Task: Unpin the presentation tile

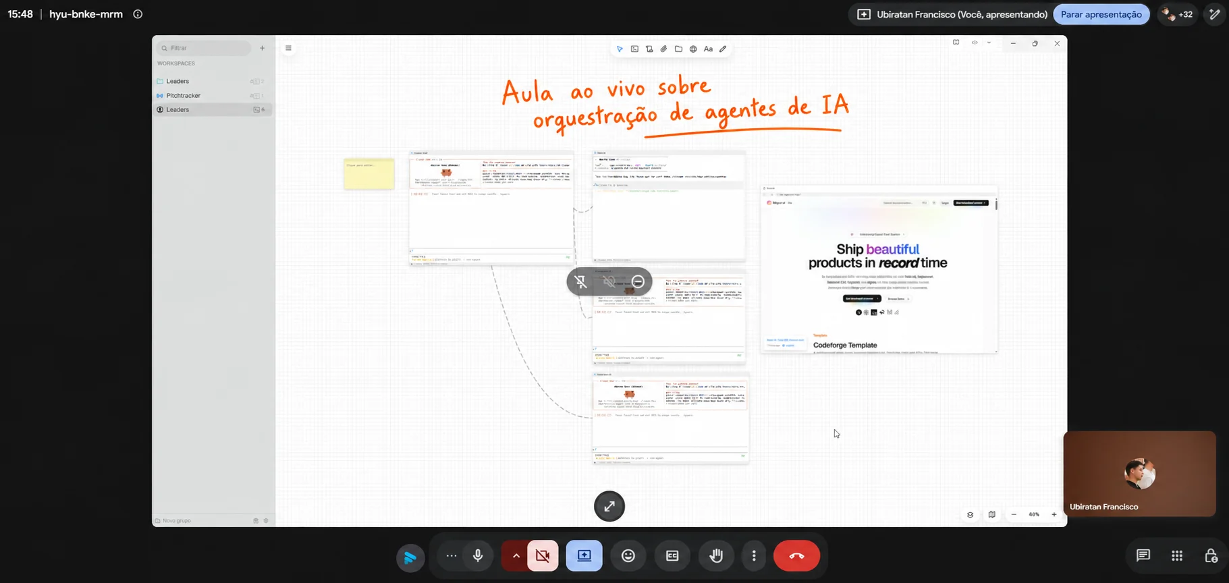Action: click(580, 282)
